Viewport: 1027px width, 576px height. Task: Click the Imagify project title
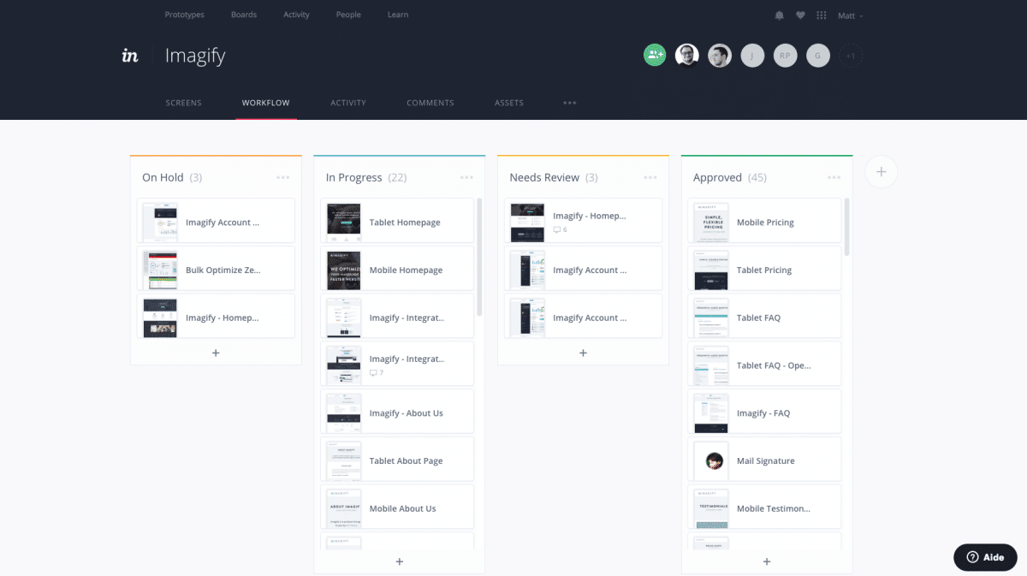pos(195,56)
